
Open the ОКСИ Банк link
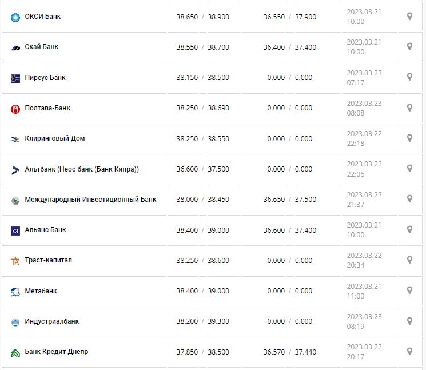(x=43, y=17)
